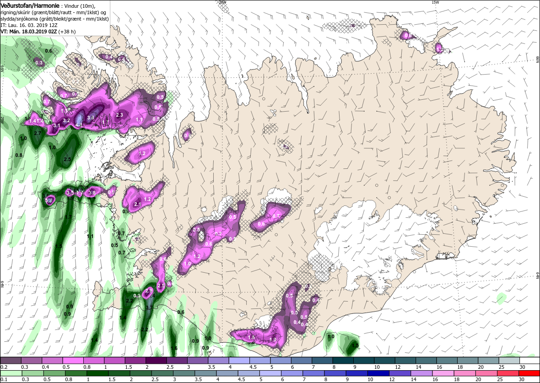Click the rain legend label '0.1'
This screenshot has width=540, height=383.
click(4, 380)
